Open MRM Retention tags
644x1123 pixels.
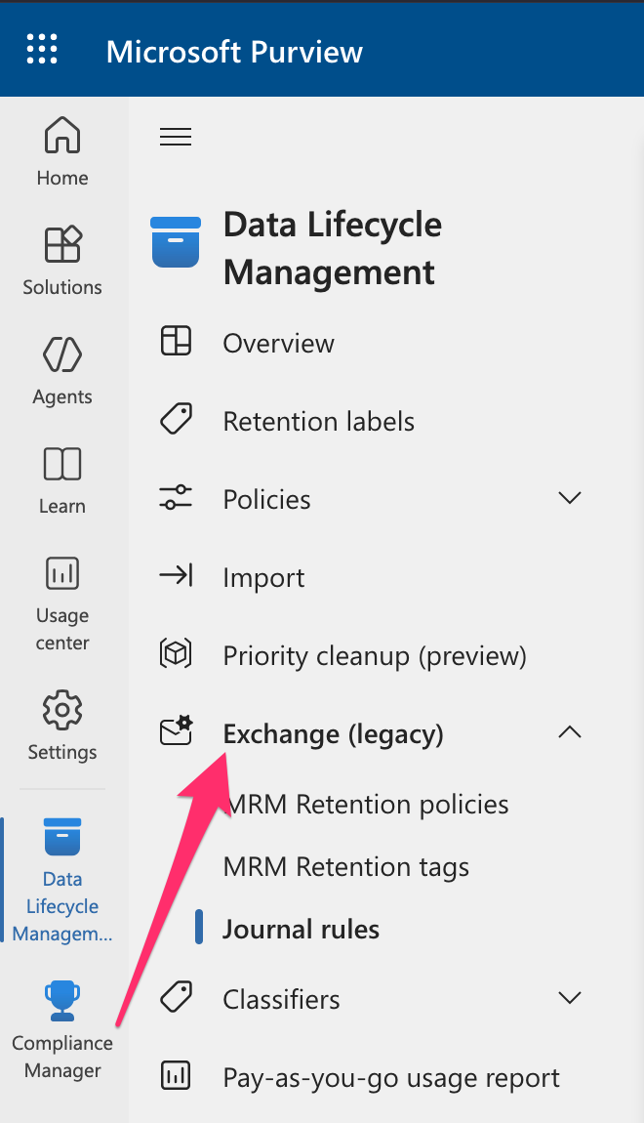[x=346, y=866]
